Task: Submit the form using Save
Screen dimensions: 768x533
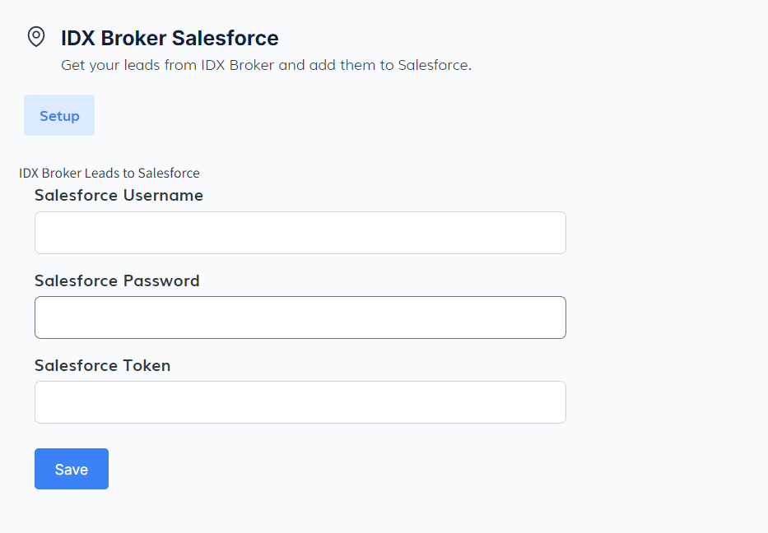Action: pos(72,469)
